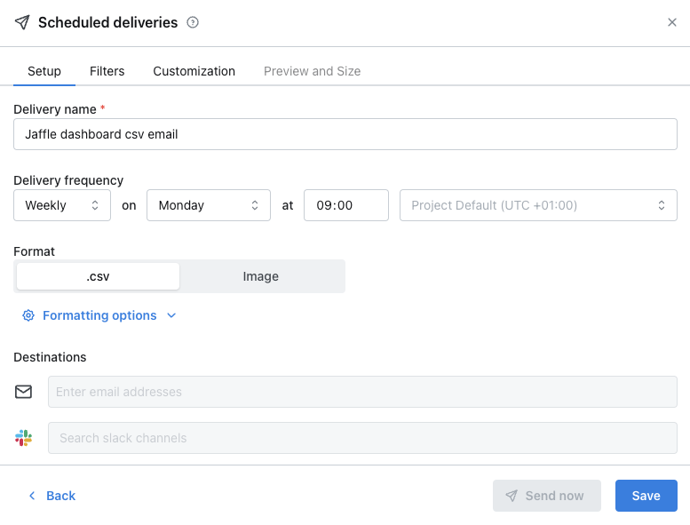Viewport: 690px width, 525px height.
Task: Open the Customization tab
Action: [x=194, y=71]
